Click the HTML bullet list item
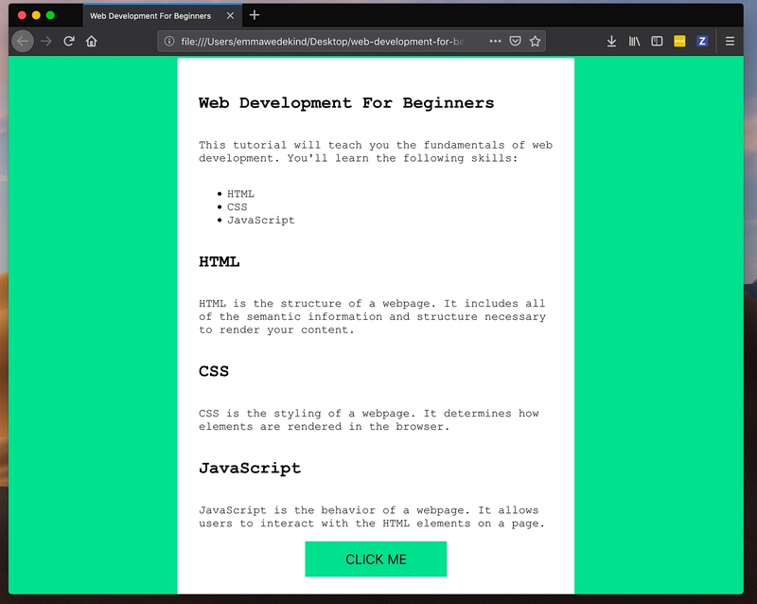This screenshot has width=757, height=604. [x=240, y=194]
